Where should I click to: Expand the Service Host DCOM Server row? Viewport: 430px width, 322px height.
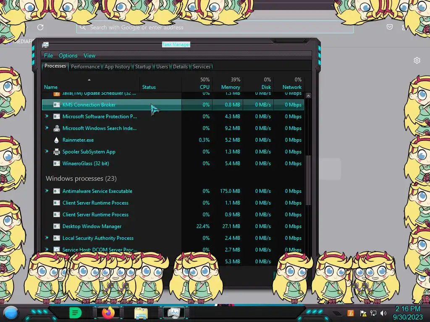[47, 249]
